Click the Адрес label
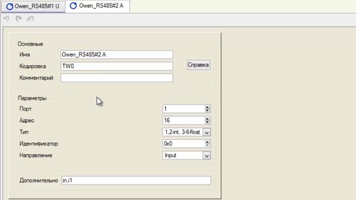This screenshot has height=200, width=356. pyautogui.click(x=27, y=121)
